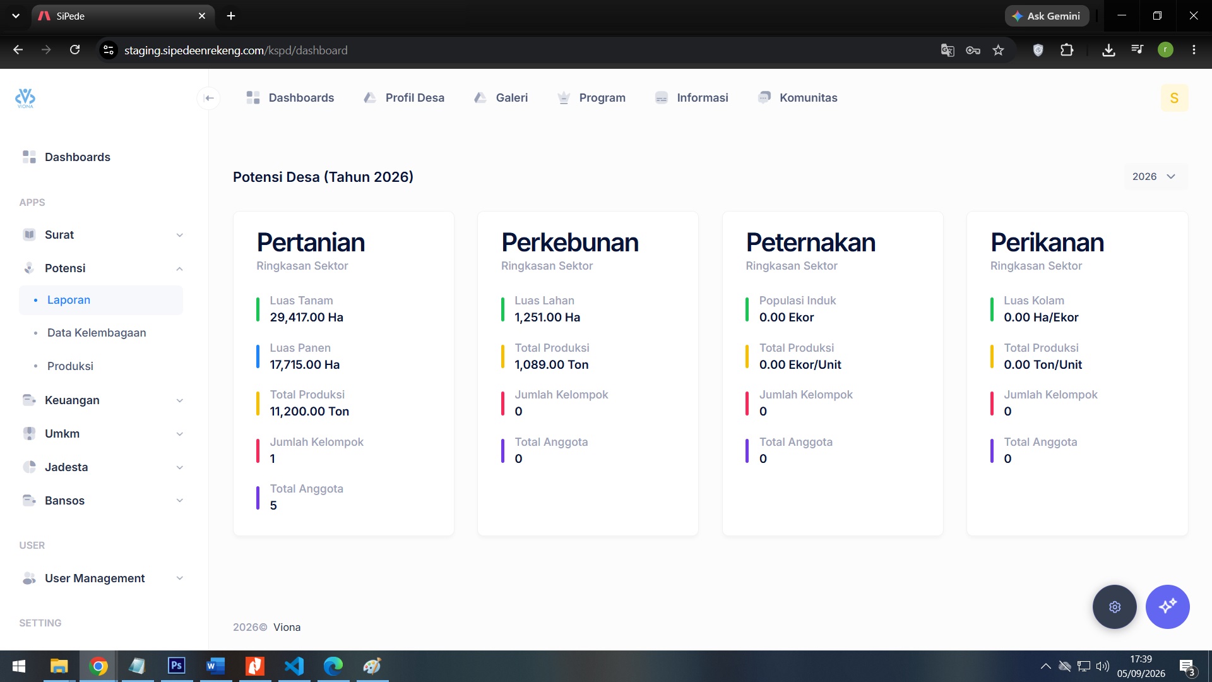Open the purple sparkle AI assistant button

tap(1168, 607)
